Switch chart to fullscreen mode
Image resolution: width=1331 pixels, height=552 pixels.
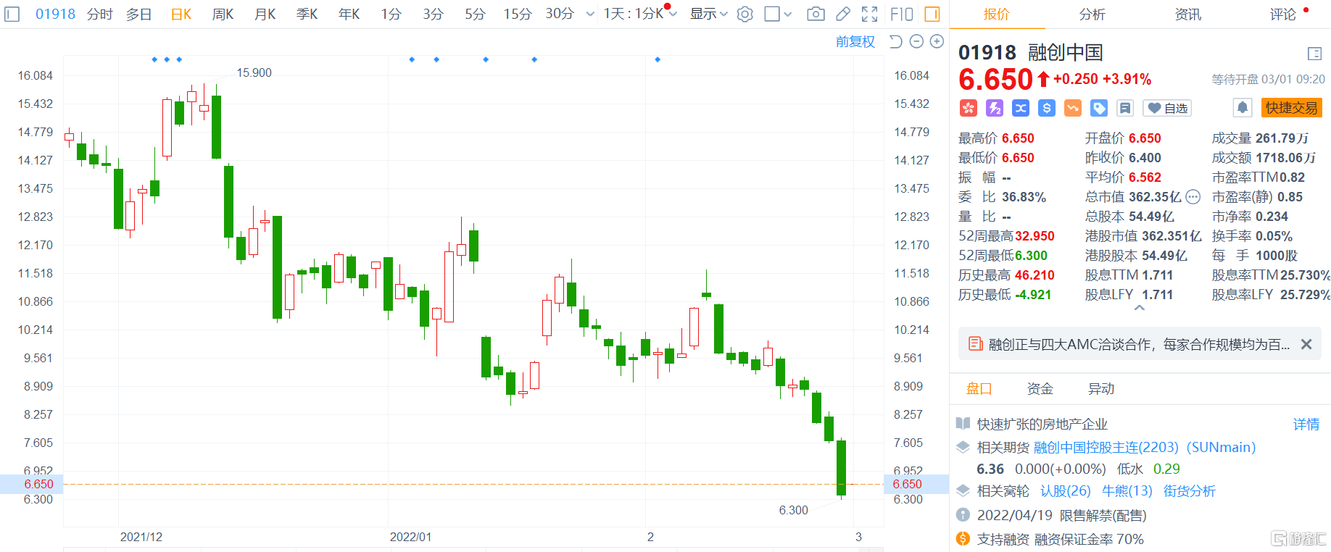[x=869, y=14]
